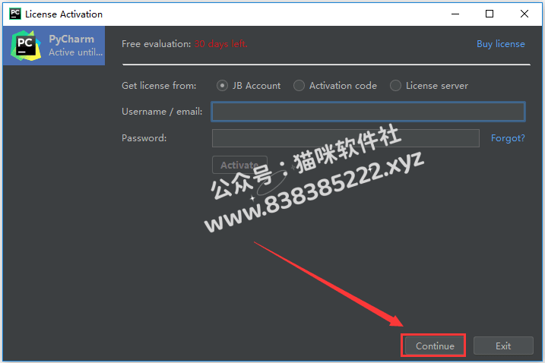Screen dimensions: 545x363
Task: Click the '30 days left.' evaluation text
Action: coord(220,44)
